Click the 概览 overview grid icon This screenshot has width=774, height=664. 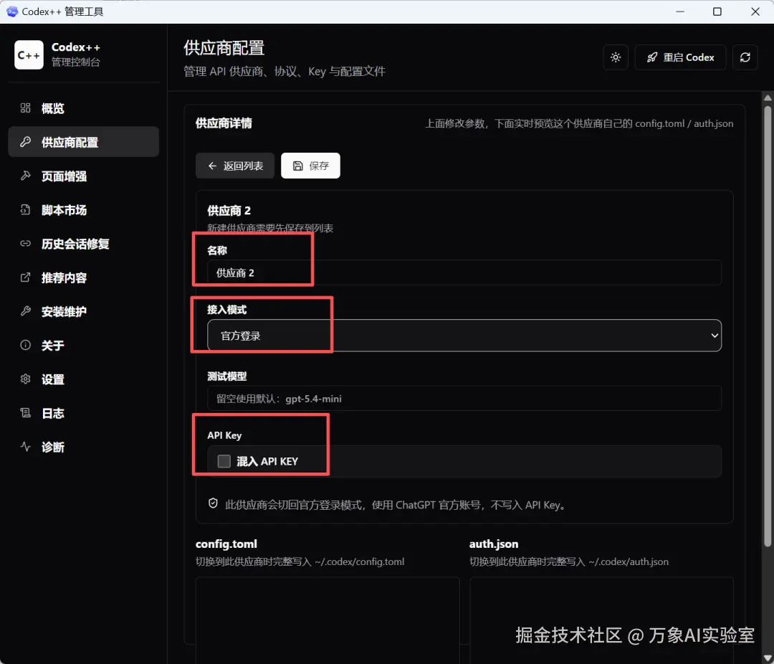pyautogui.click(x=25, y=108)
